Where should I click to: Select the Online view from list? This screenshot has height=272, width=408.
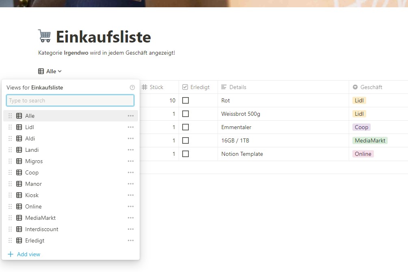click(33, 206)
